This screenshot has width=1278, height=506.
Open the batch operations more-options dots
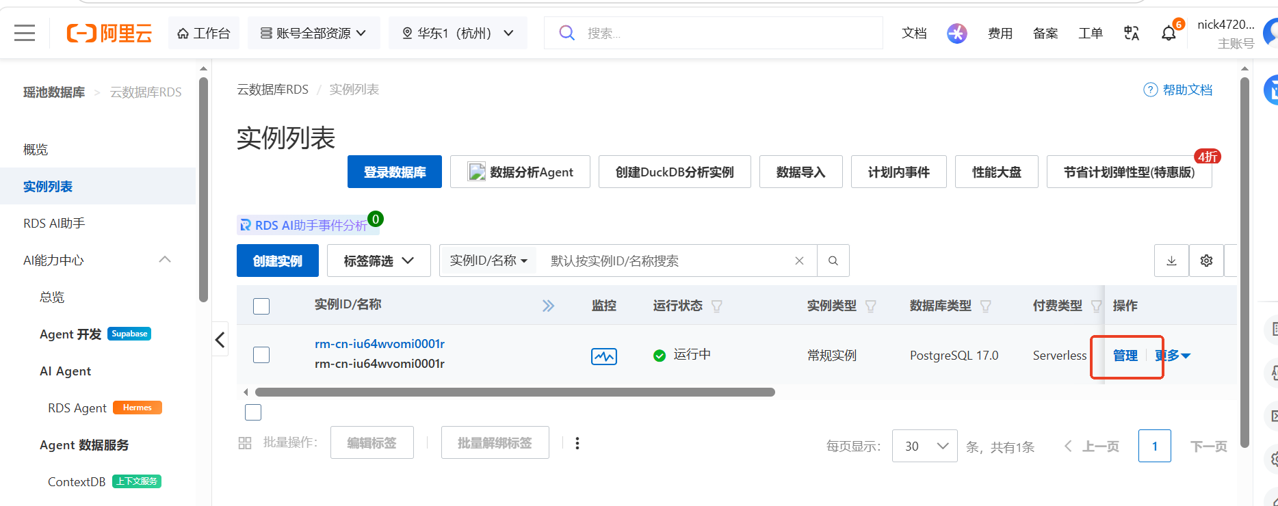(577, 443)
